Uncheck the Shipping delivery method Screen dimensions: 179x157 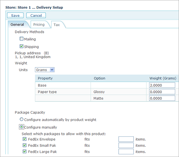21,46
